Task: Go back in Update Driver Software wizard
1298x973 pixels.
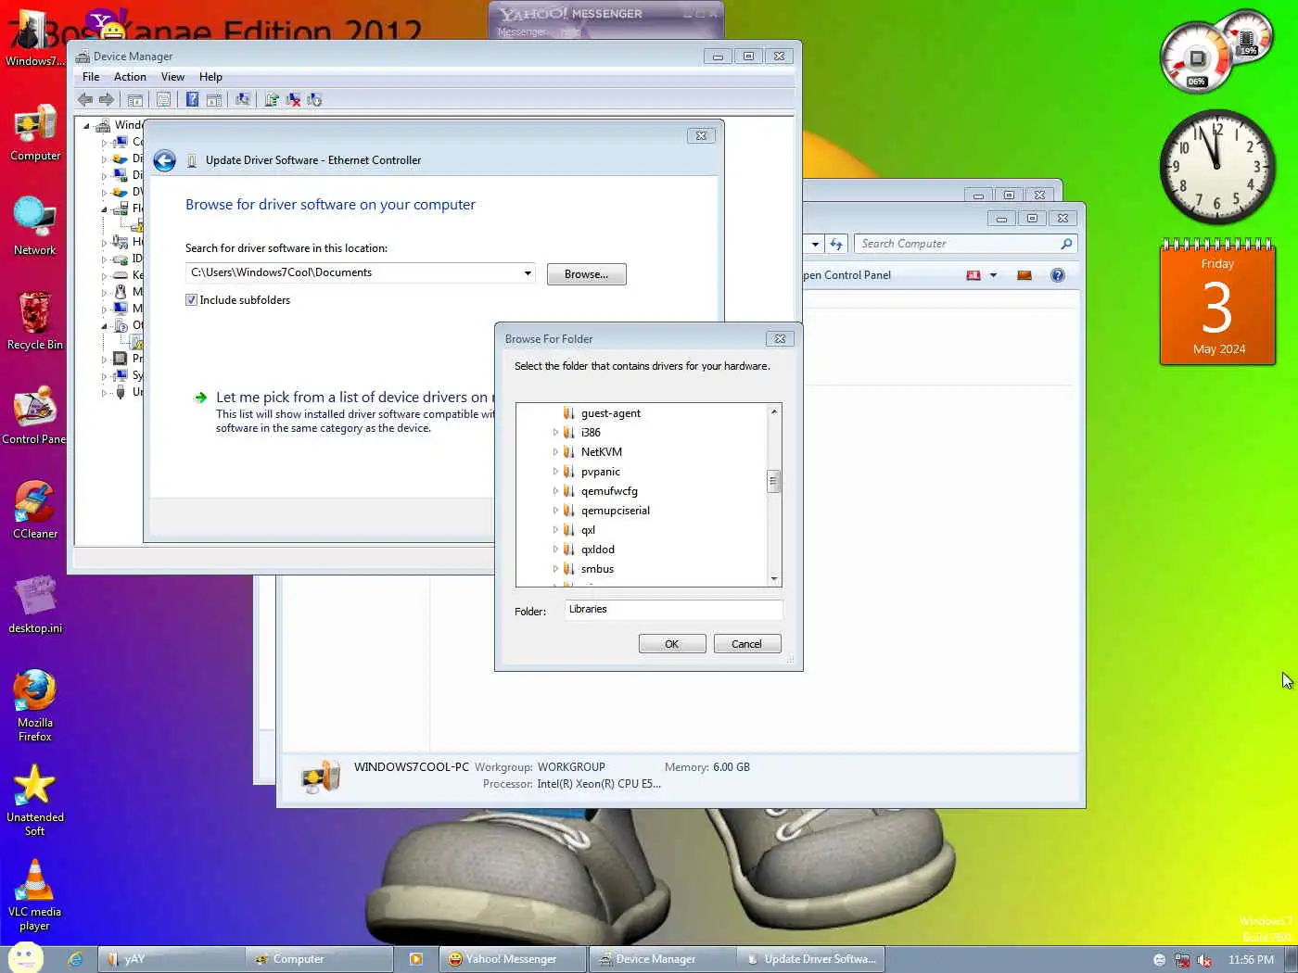Action: click(164, 161)
